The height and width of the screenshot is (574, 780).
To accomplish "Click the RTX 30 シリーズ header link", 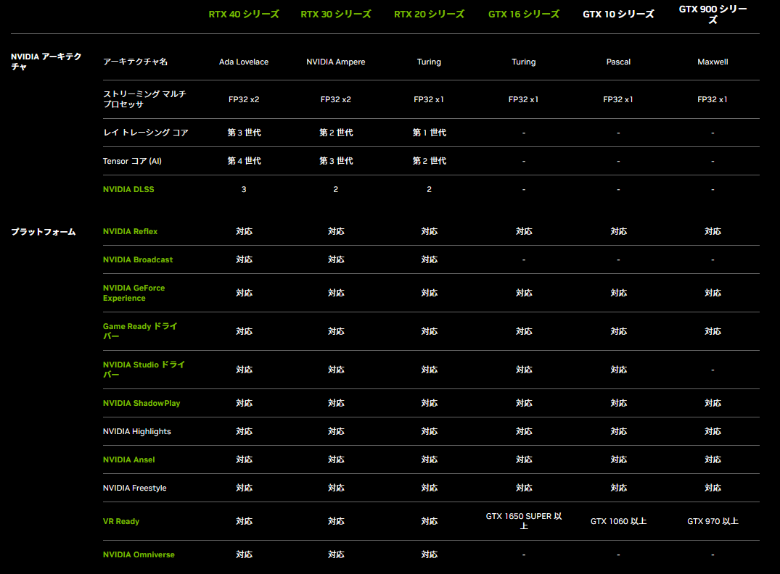I will [335, 14].
